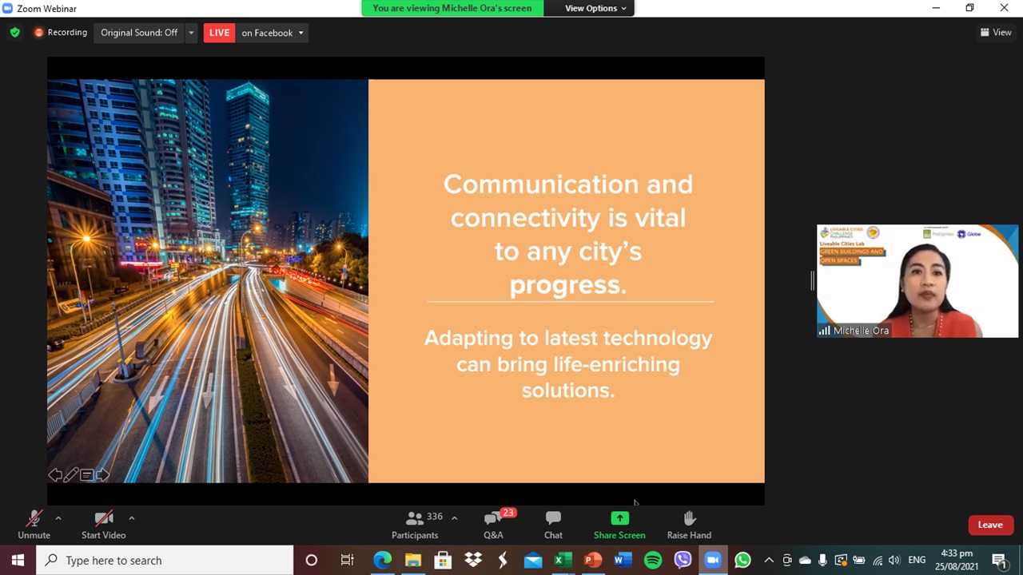Viewport: 1023px width, 575px height.
Task: Expand audio options arrow beside Unmute
Action: 58,517
